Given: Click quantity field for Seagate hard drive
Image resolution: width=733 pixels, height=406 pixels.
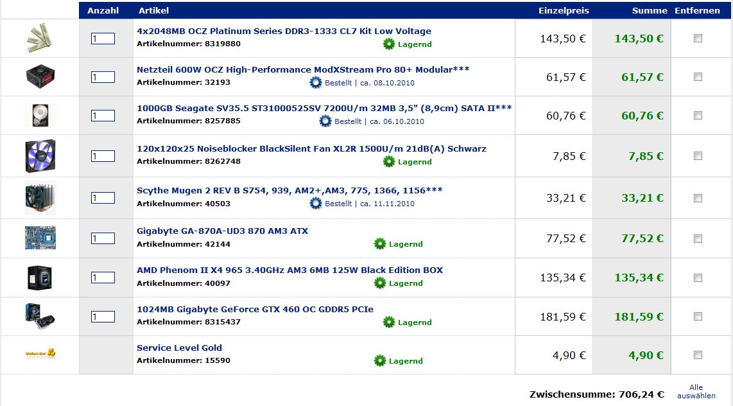Looking at the screenshot, I should 103,115.
